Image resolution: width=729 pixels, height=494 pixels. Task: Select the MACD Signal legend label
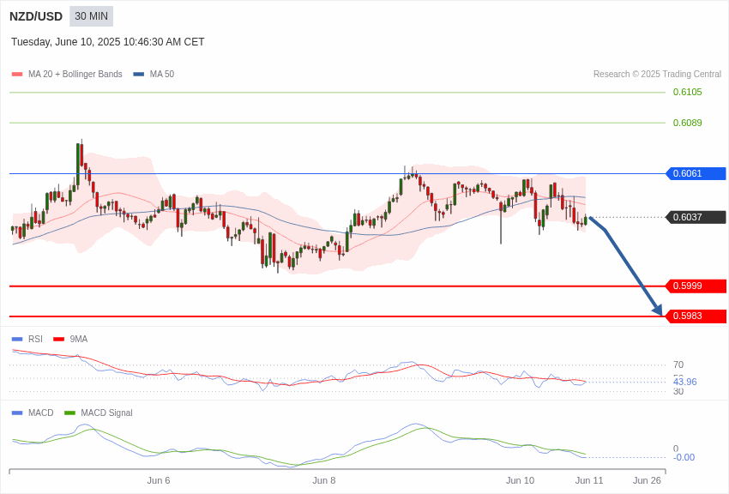pyautogui.click(x=106, y=413)
